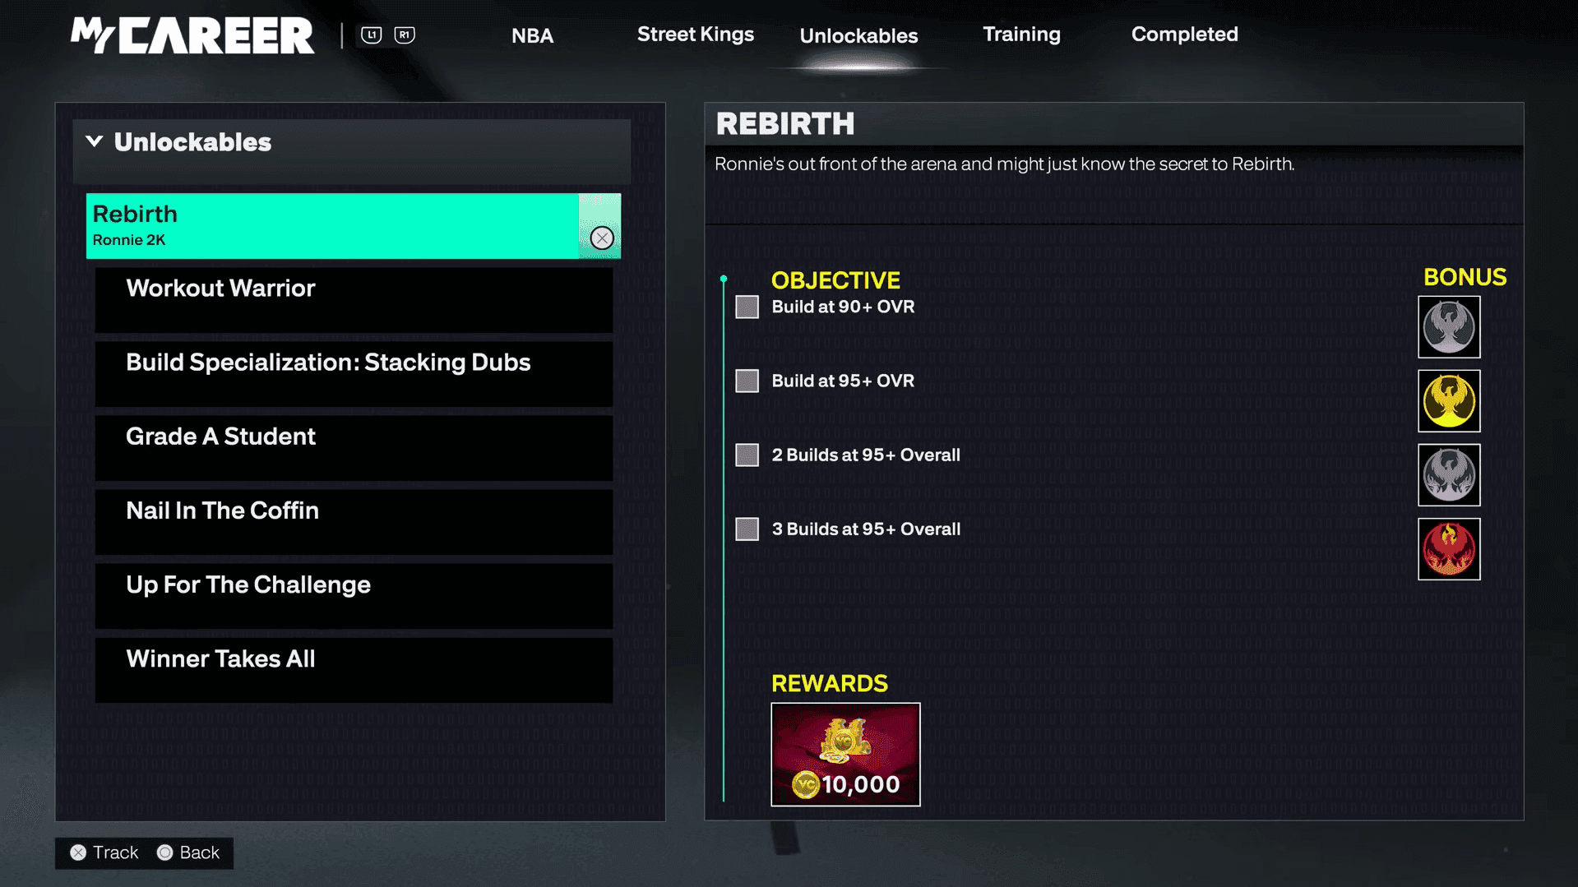Select the red flame phoenix bonus badge

(1449, 549)
